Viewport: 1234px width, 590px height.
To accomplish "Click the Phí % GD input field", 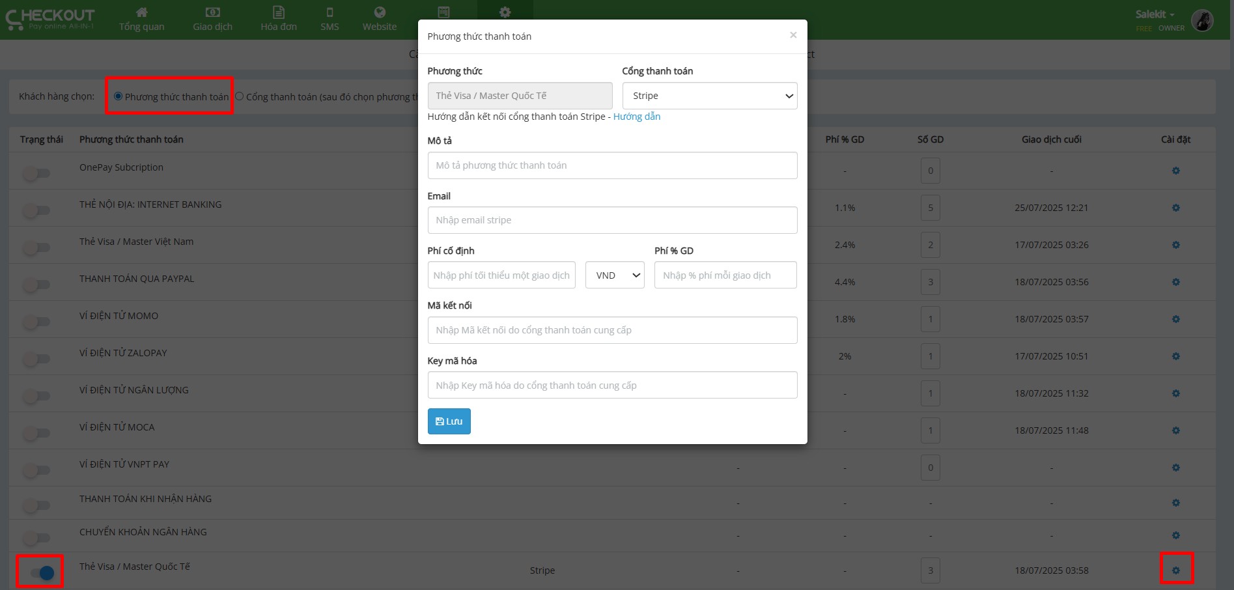I will [725, 275].
